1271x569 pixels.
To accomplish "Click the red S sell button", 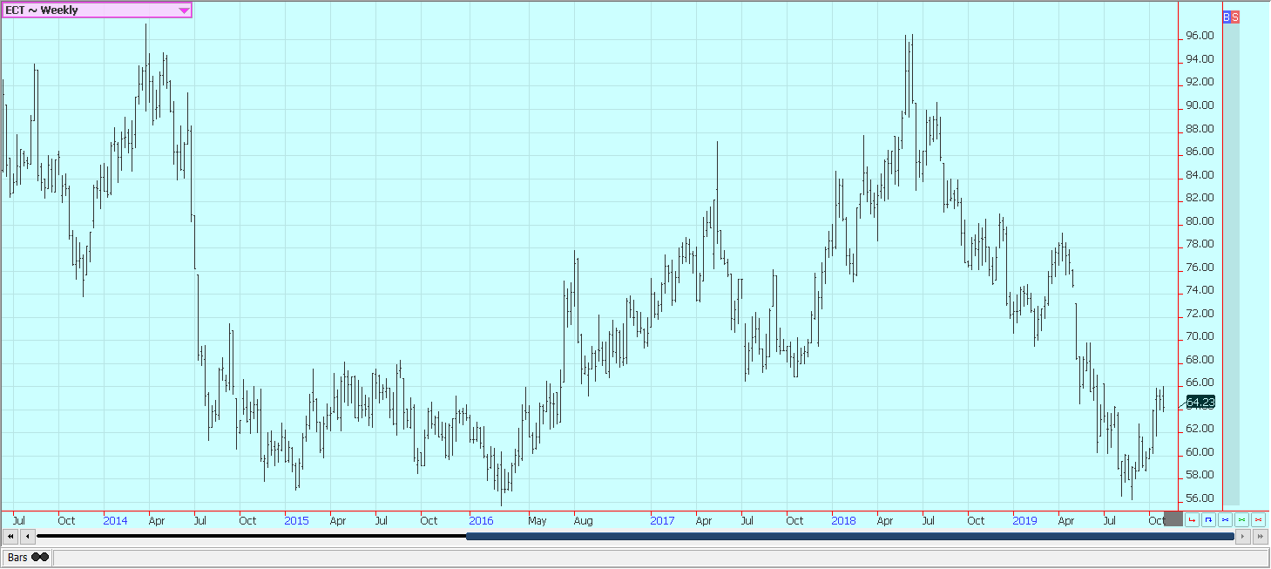I will click(1235, 17).
